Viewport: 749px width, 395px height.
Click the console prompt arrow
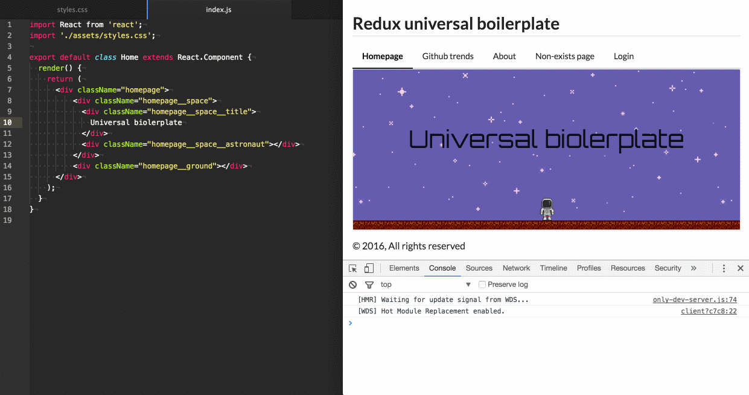click(350, 323)
